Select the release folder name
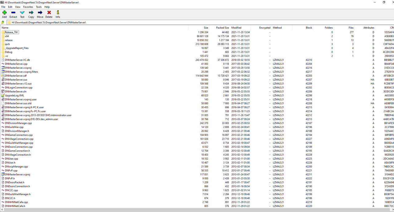Viewport: 394px width, 212px height. pos(9,40)
